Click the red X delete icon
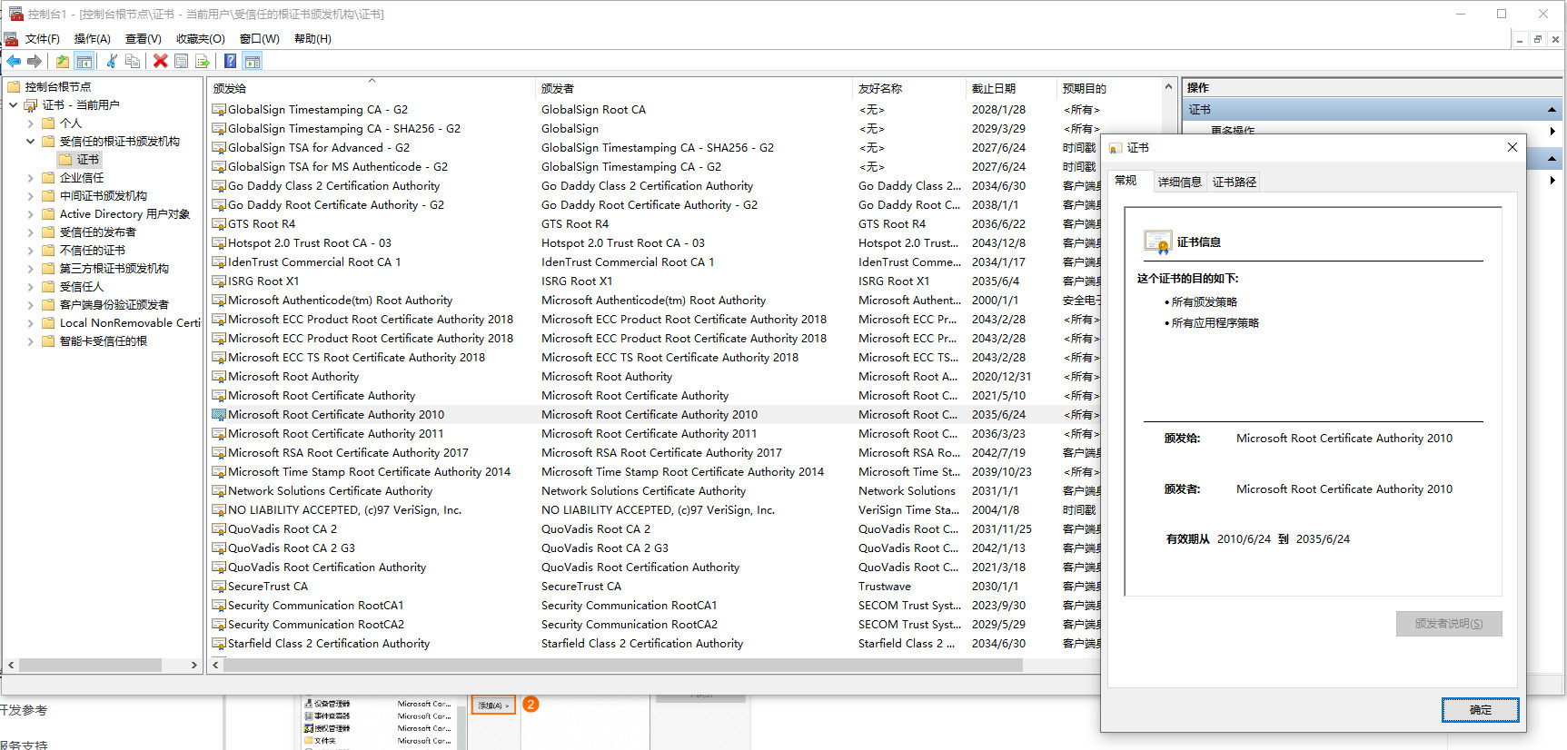 (x=161, y=61)
